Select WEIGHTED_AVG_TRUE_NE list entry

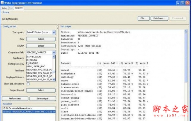tap(39, 76)
